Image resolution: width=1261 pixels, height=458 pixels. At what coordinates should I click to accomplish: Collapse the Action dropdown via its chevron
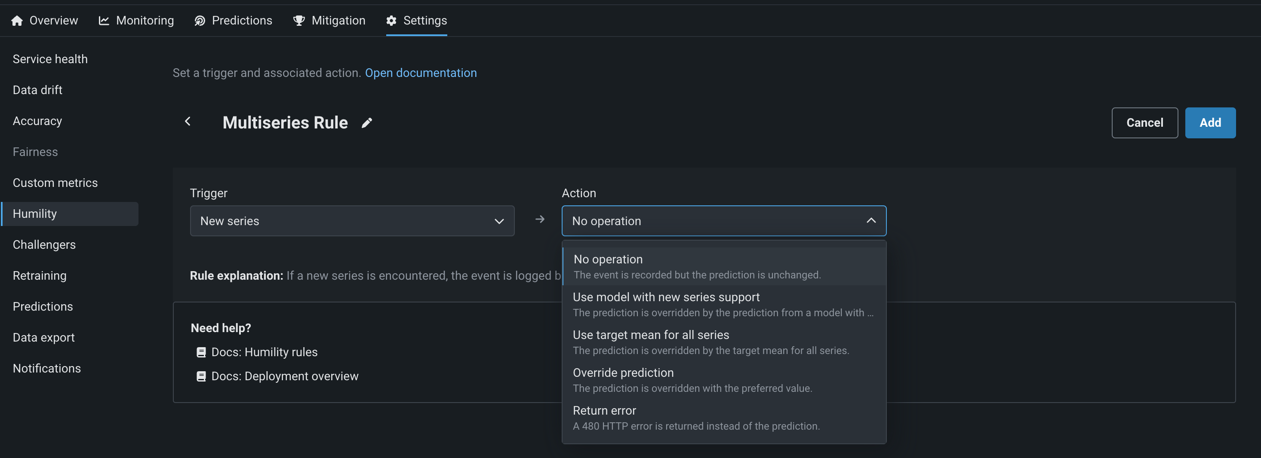[x=871, y=220]
